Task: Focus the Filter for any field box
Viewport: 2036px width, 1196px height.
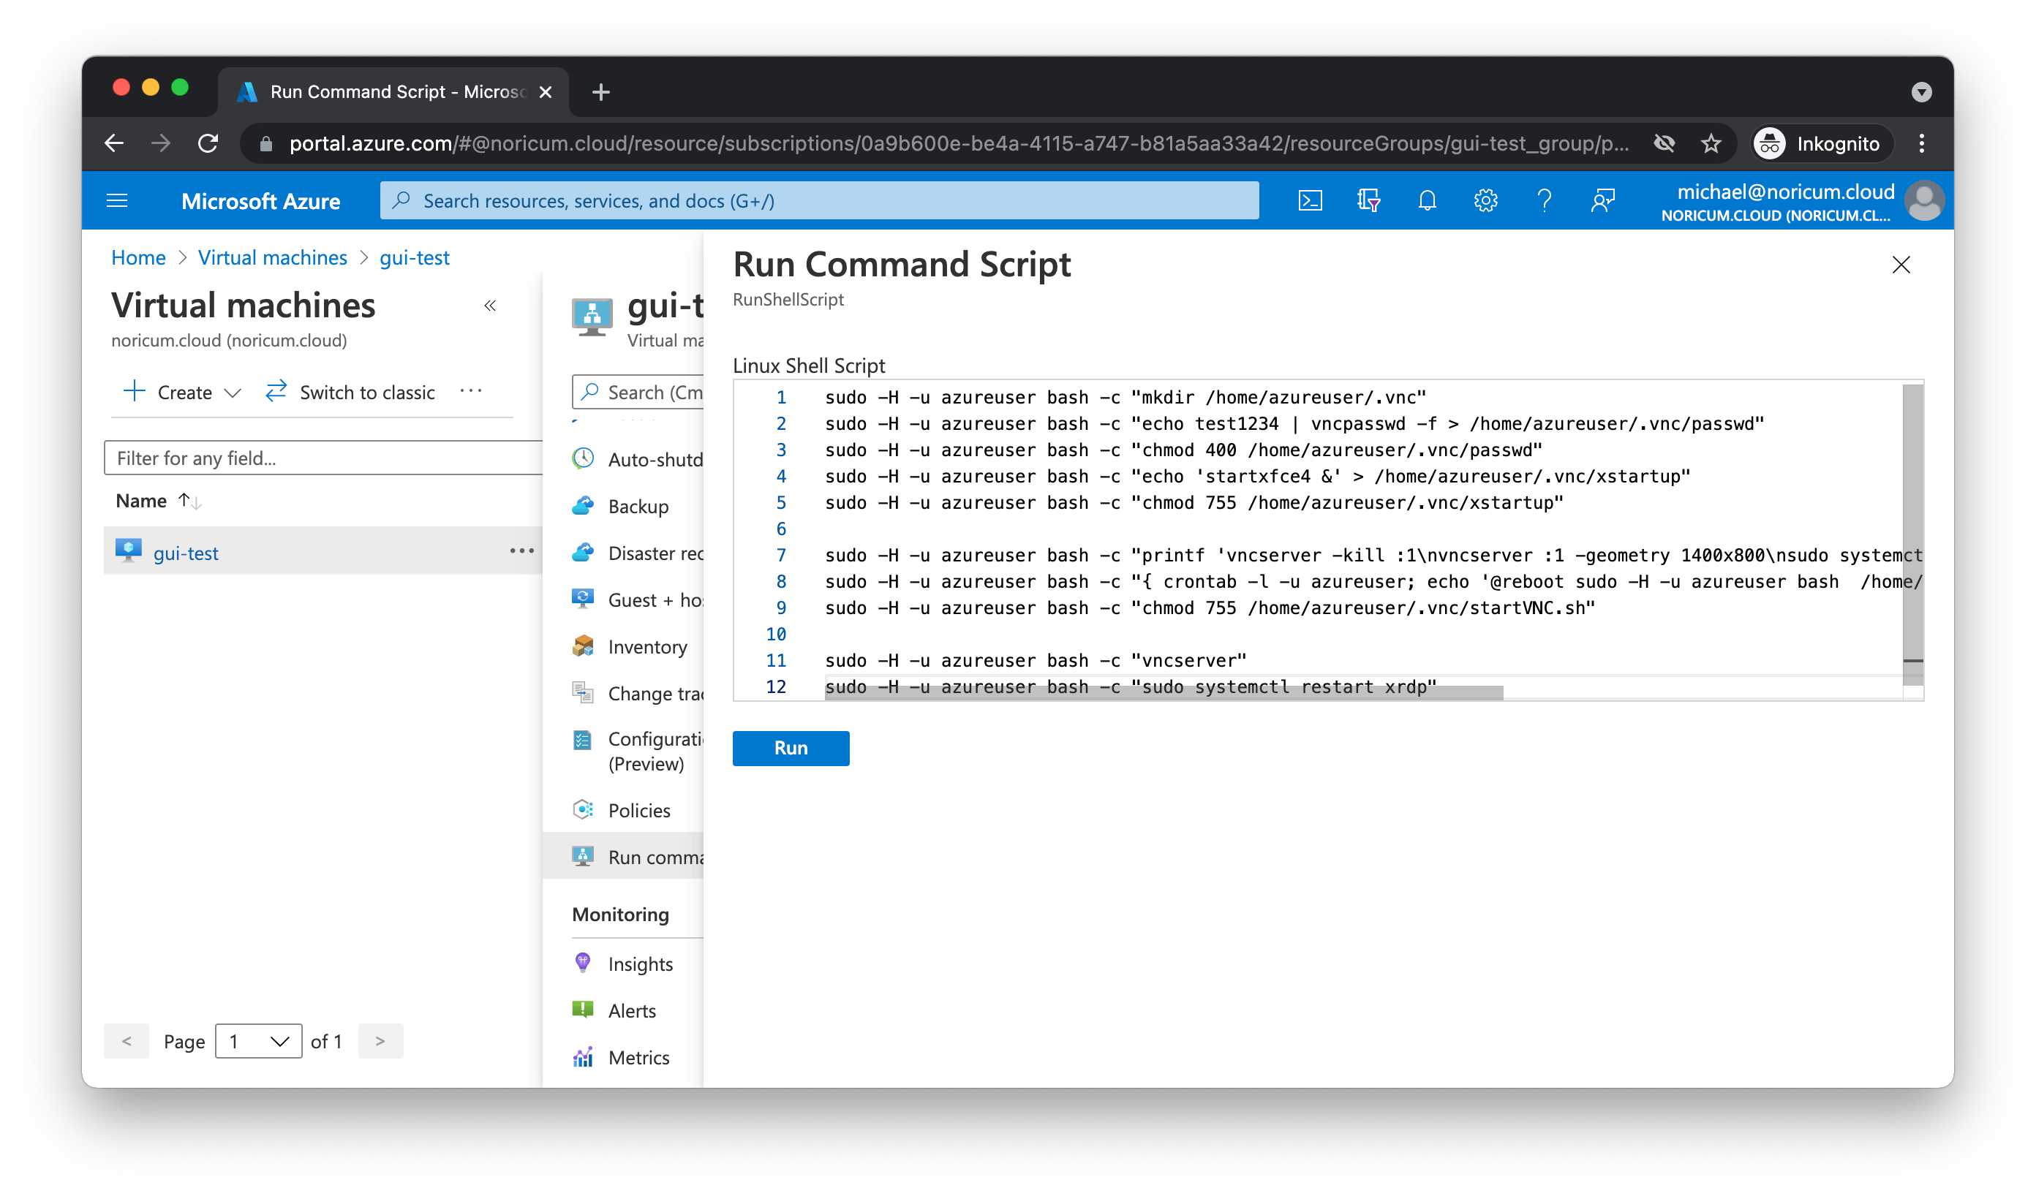Action: (323, 458)
